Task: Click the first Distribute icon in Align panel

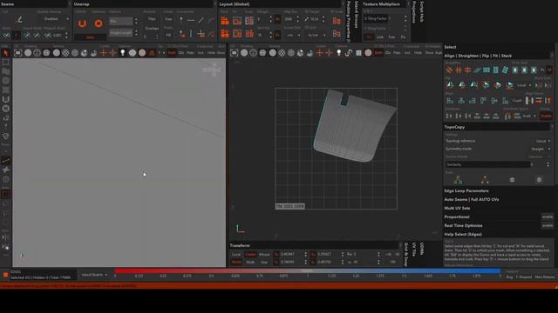Action: [x=450, y=116]
